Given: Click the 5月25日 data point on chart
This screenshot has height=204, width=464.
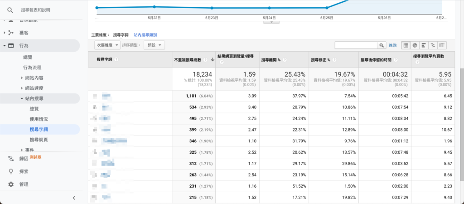Looking at the screenshot, I should [x=327, y=8].
